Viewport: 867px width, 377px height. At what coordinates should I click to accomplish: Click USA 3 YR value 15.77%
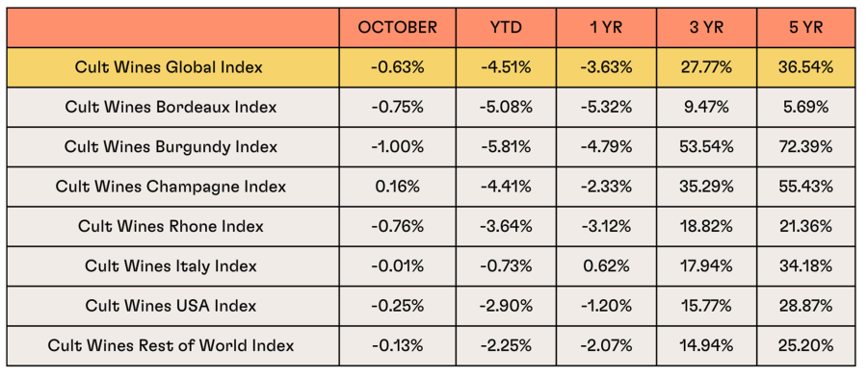coord(707,306)
